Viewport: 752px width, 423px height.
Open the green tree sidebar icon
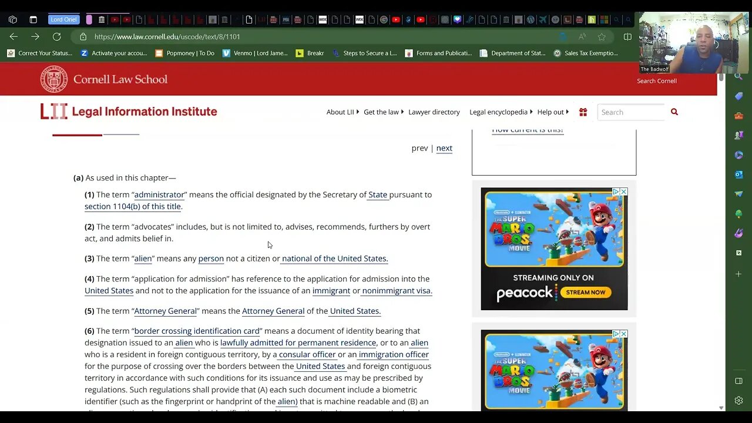tap(738, 214)
